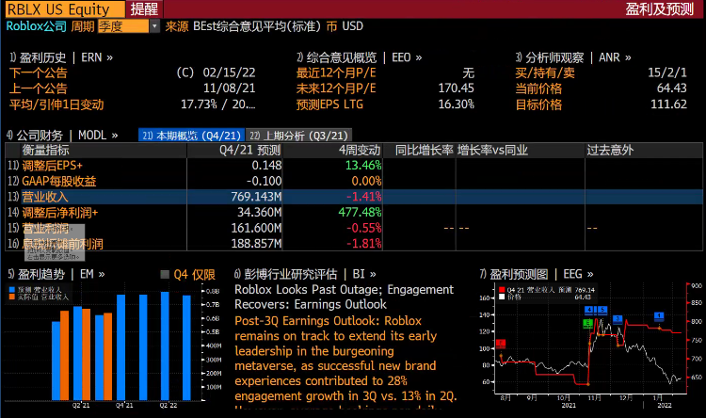Screen dimensions: 706x418
Task: Switch to 上期分析 (Q3/21) tab
Action: [299, 136]
